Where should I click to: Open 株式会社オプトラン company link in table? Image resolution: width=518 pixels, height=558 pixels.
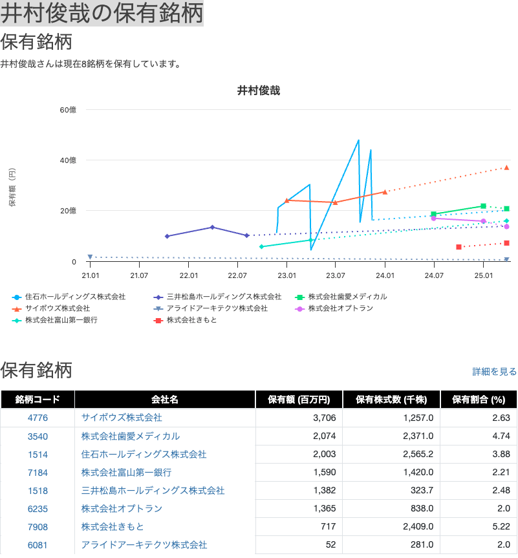tap(122, 509)
